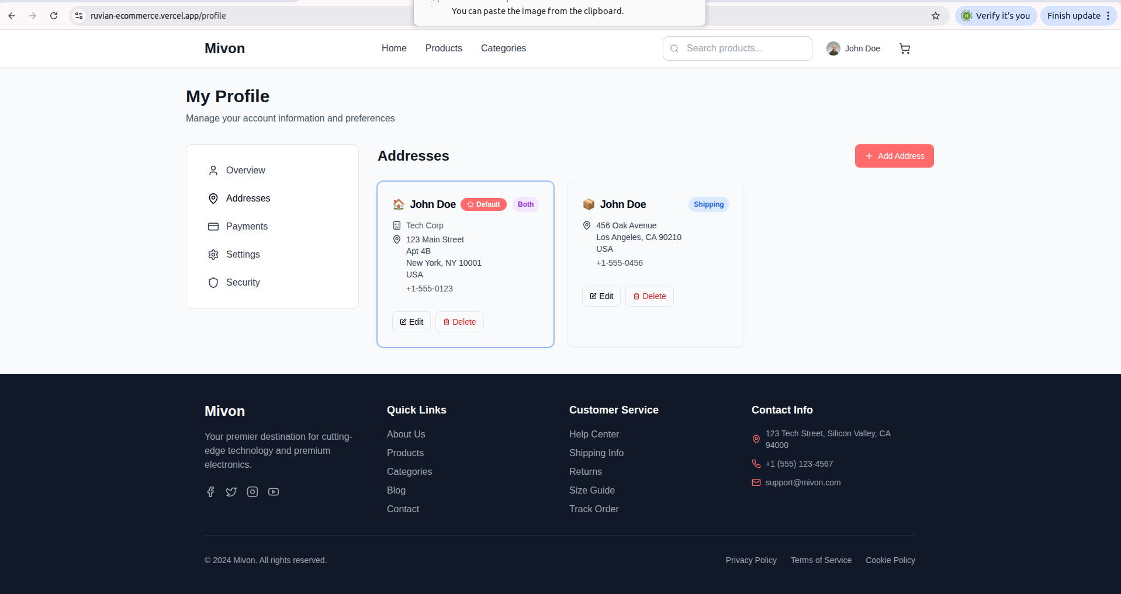This screenshot has width=1121, height=594.
Task: Delete the 123 Main Street address
Action: click(x=459, y=322)
